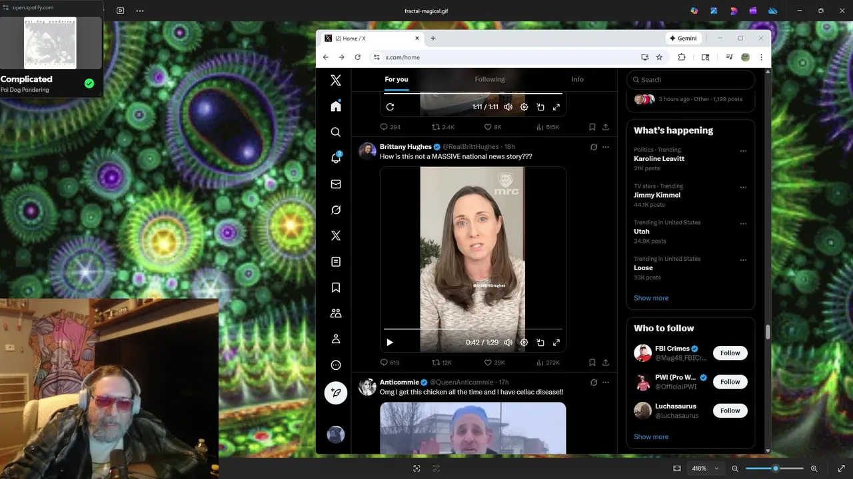The height and width of the screenshot is (479, 853).
Task: Switch to For you tab
Action: [x=396, y=79]
